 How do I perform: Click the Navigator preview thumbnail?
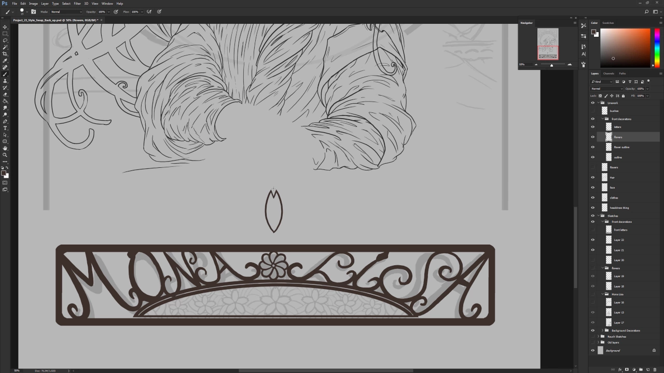[x=548, y=44]
